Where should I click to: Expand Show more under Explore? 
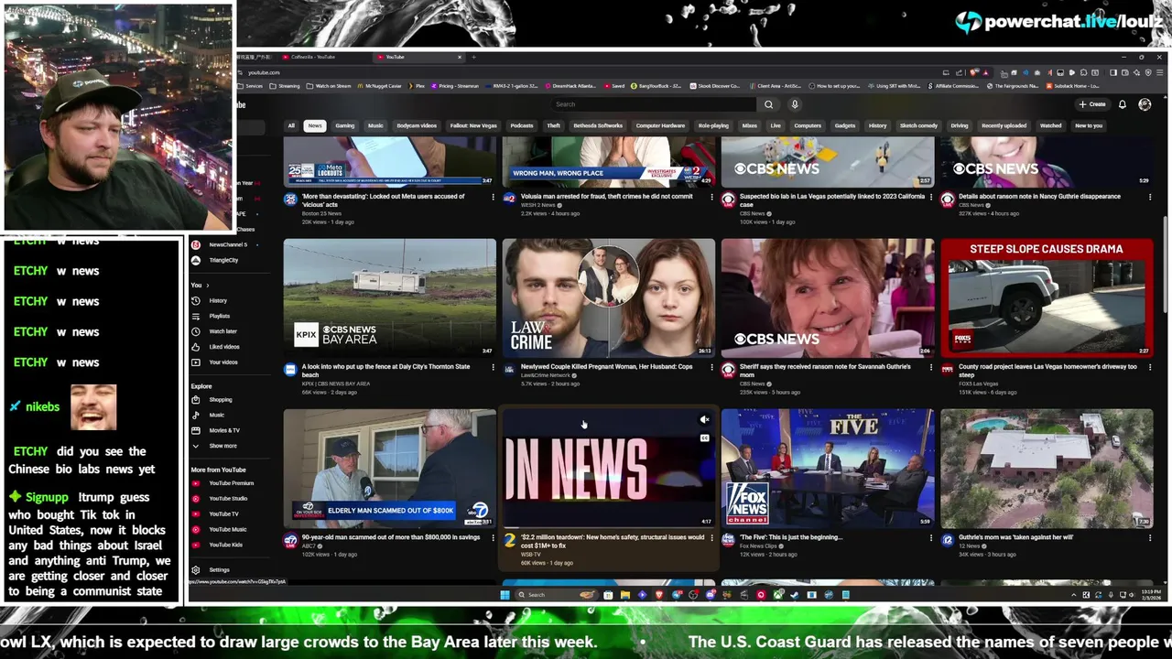pyautogui.click(x=222, y=446)
